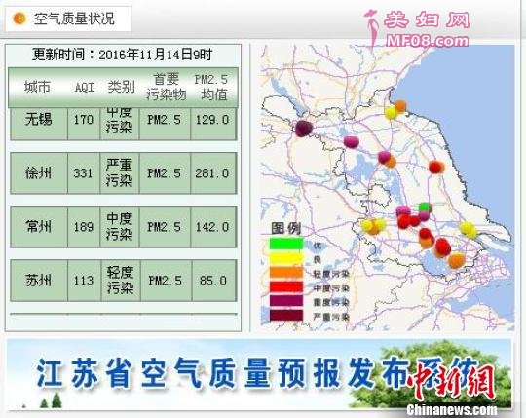The height and width of the screenshot is (418, 526).
Task: Select the 徐州 row with AQI 331
Action: click(x=124, y=173)
